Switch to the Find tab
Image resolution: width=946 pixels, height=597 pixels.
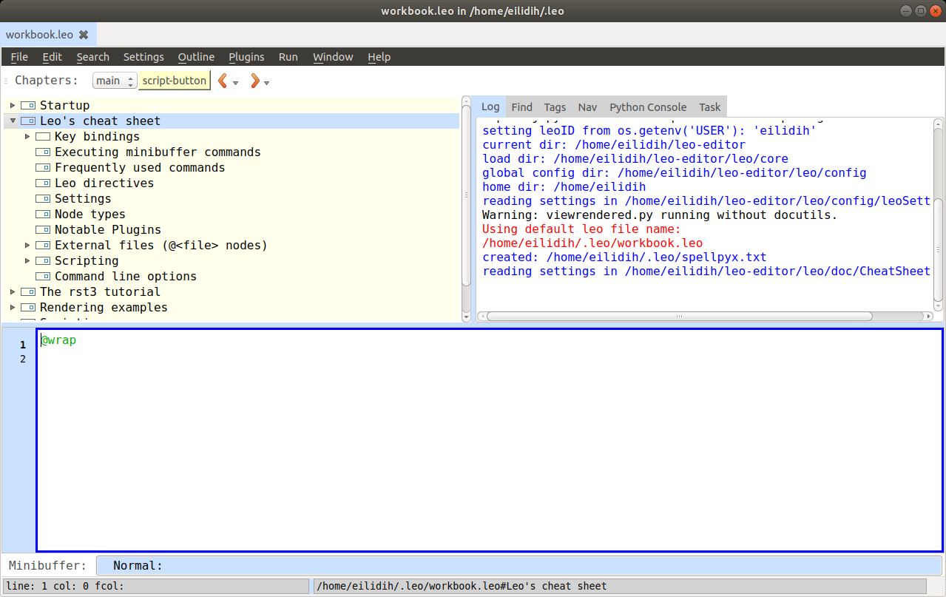pyautogui.click(x=521, y=107)
